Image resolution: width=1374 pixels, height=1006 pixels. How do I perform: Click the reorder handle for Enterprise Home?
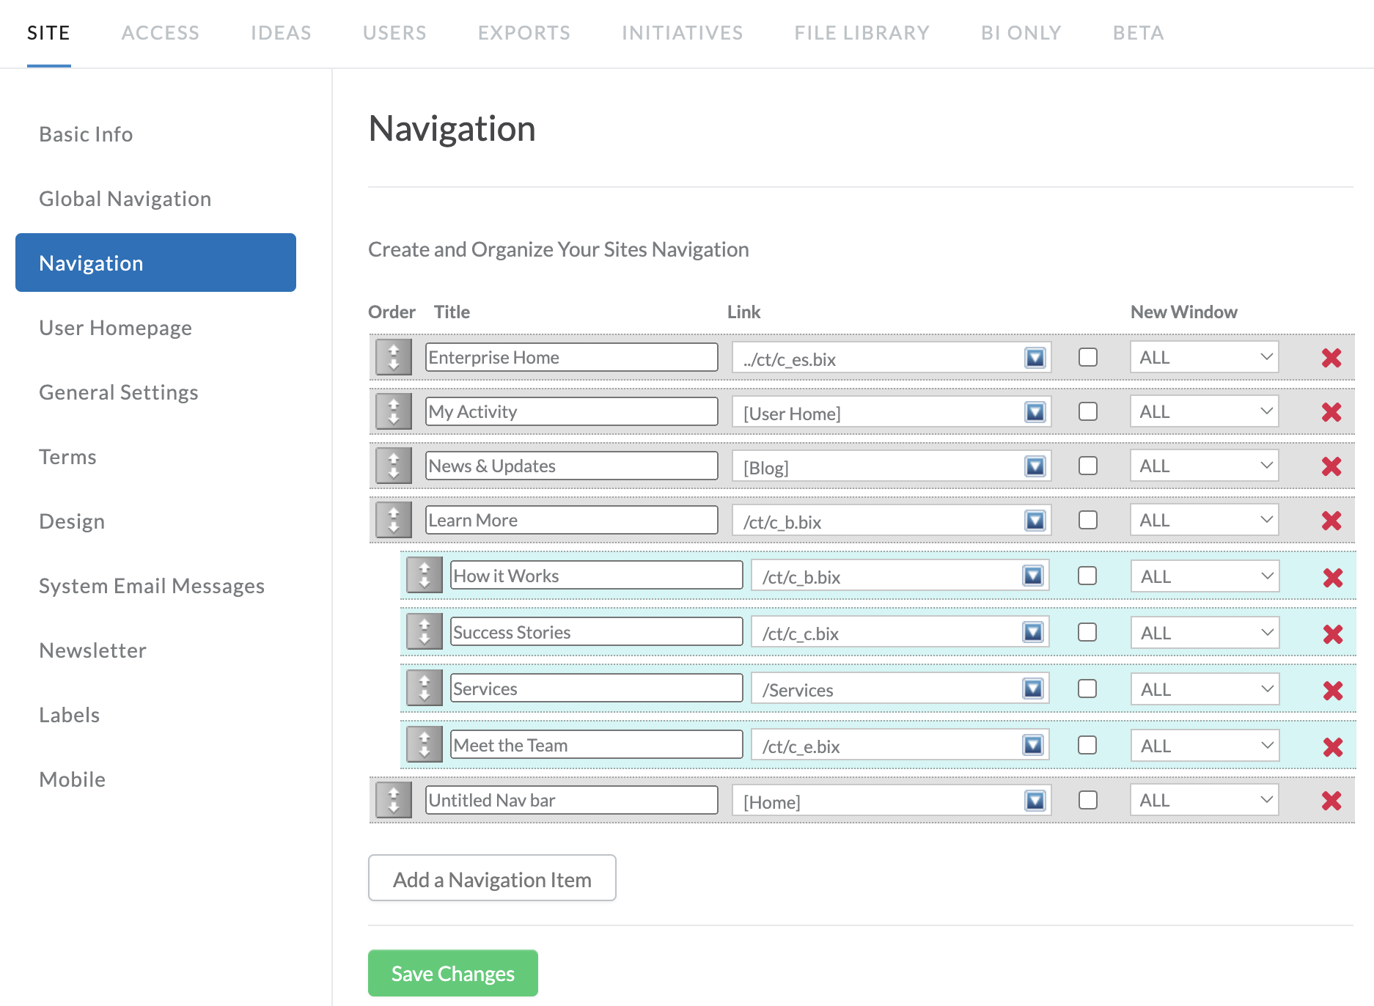coord(394,357)
